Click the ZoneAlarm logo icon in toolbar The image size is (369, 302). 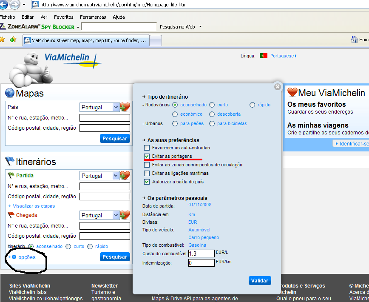[x=3, y=26]
